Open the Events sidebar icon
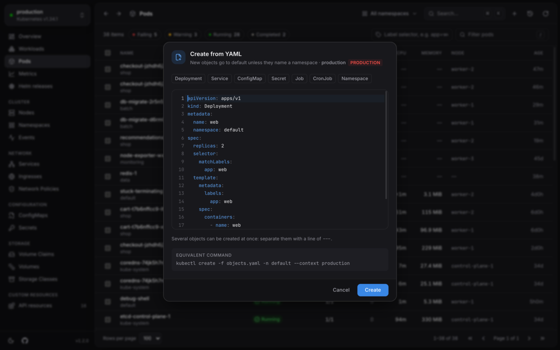The width and height of the screenshot is (560, 350). pyautogui.click(x=12, y=138)
